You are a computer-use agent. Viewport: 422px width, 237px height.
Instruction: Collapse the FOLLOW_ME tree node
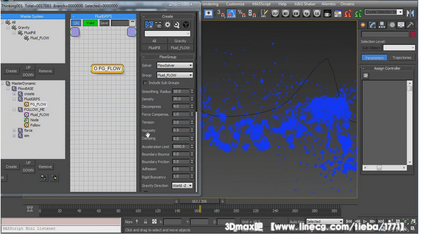(x=14, y=110)
